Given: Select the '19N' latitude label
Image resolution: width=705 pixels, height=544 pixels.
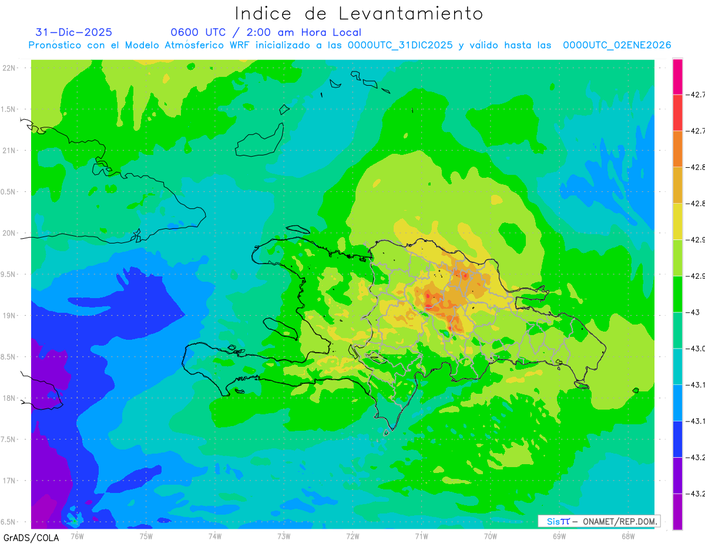Looking at the screenshot, I should [9, 315].
